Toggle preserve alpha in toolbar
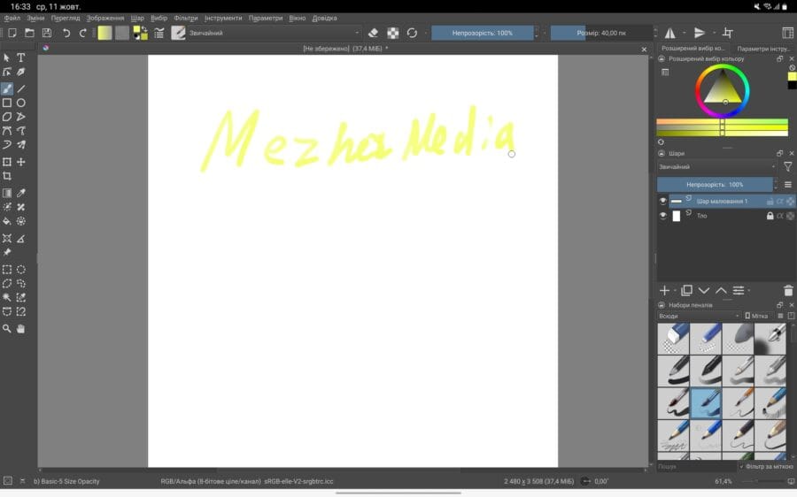The width and height of the screenshot is (797, 497). [393, 33]
